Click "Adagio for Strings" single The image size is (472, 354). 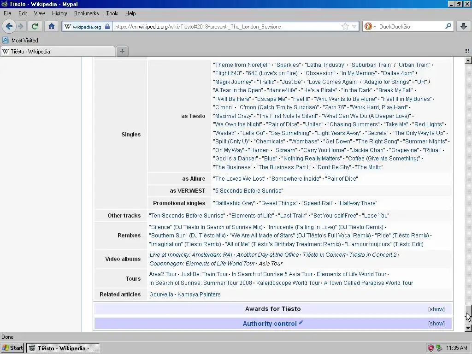387,82
